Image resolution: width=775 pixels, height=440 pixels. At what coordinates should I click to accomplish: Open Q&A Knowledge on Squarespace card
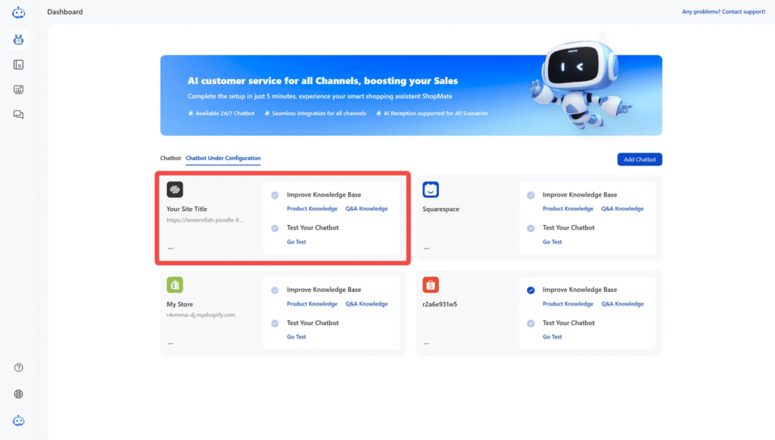pyautogui.click(x=622, y=209)
